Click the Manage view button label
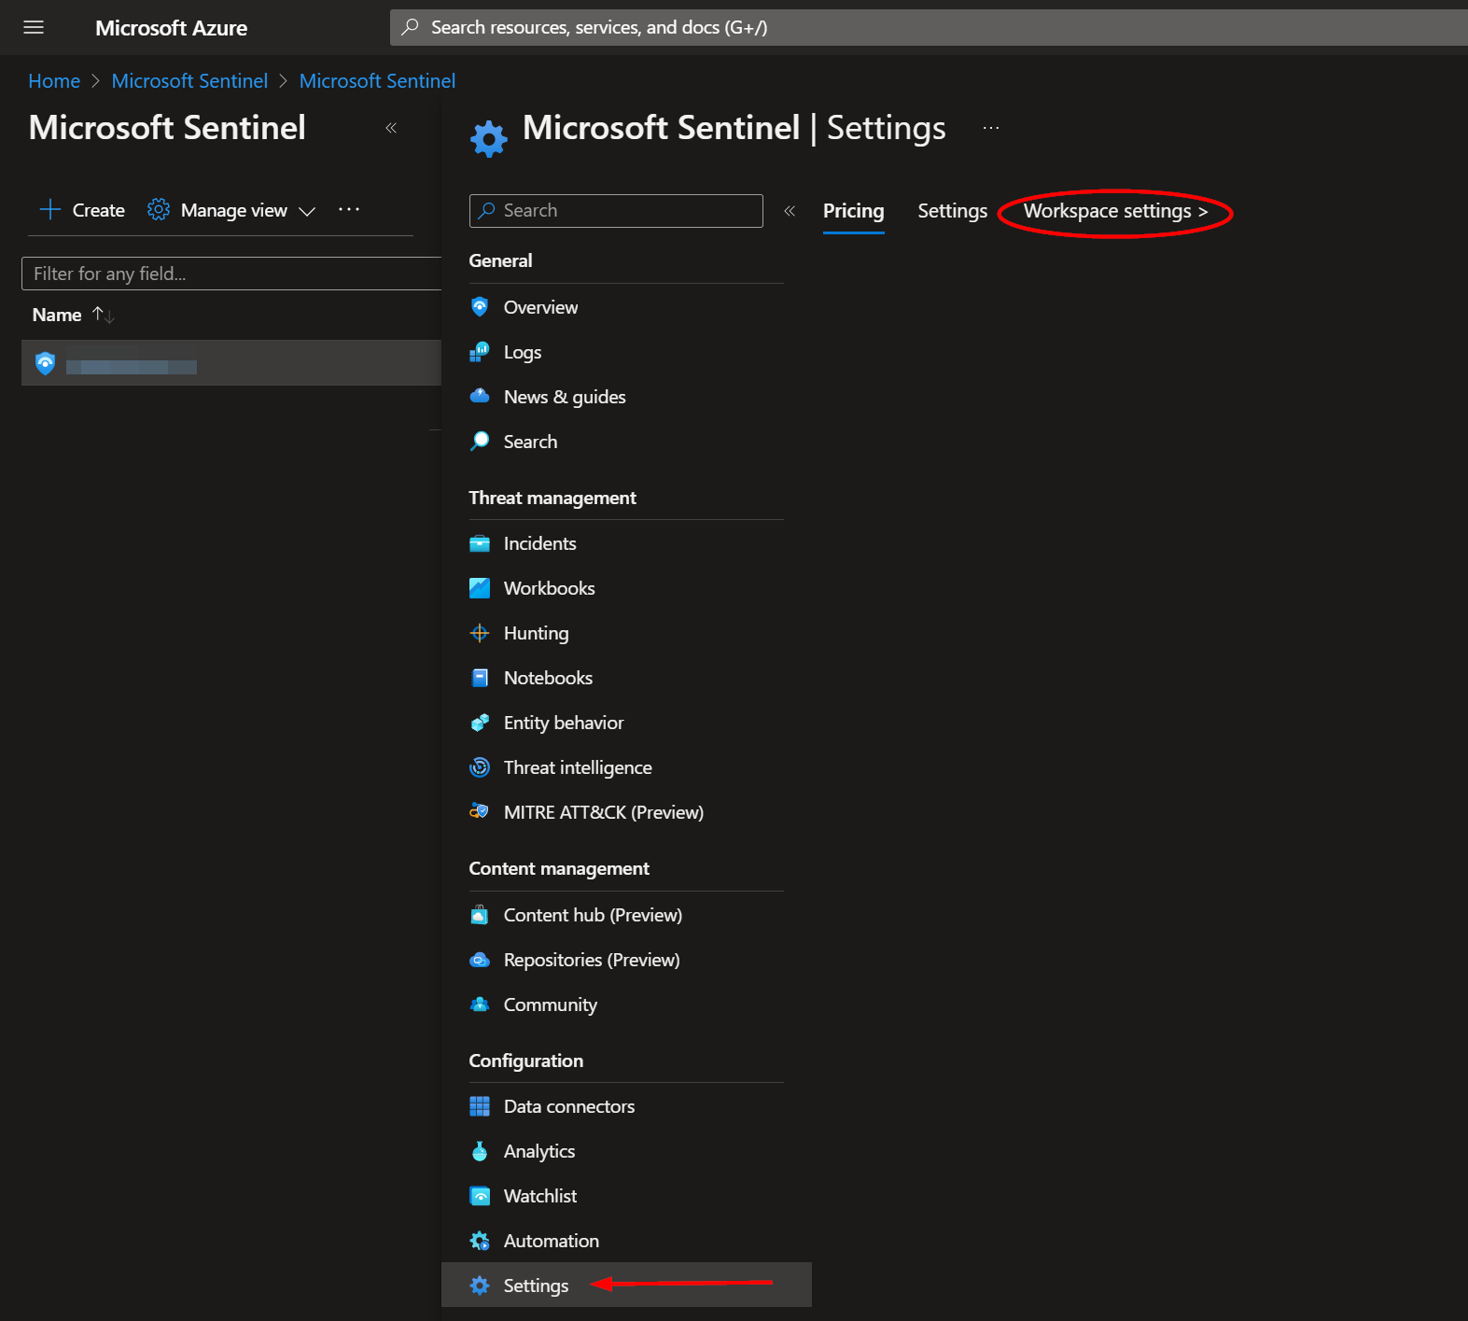This screenshot has height=1321, width=1468. click(x=233, y=211)
